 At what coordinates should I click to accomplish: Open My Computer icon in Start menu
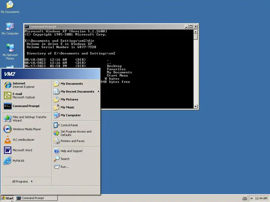click(56, 115)
